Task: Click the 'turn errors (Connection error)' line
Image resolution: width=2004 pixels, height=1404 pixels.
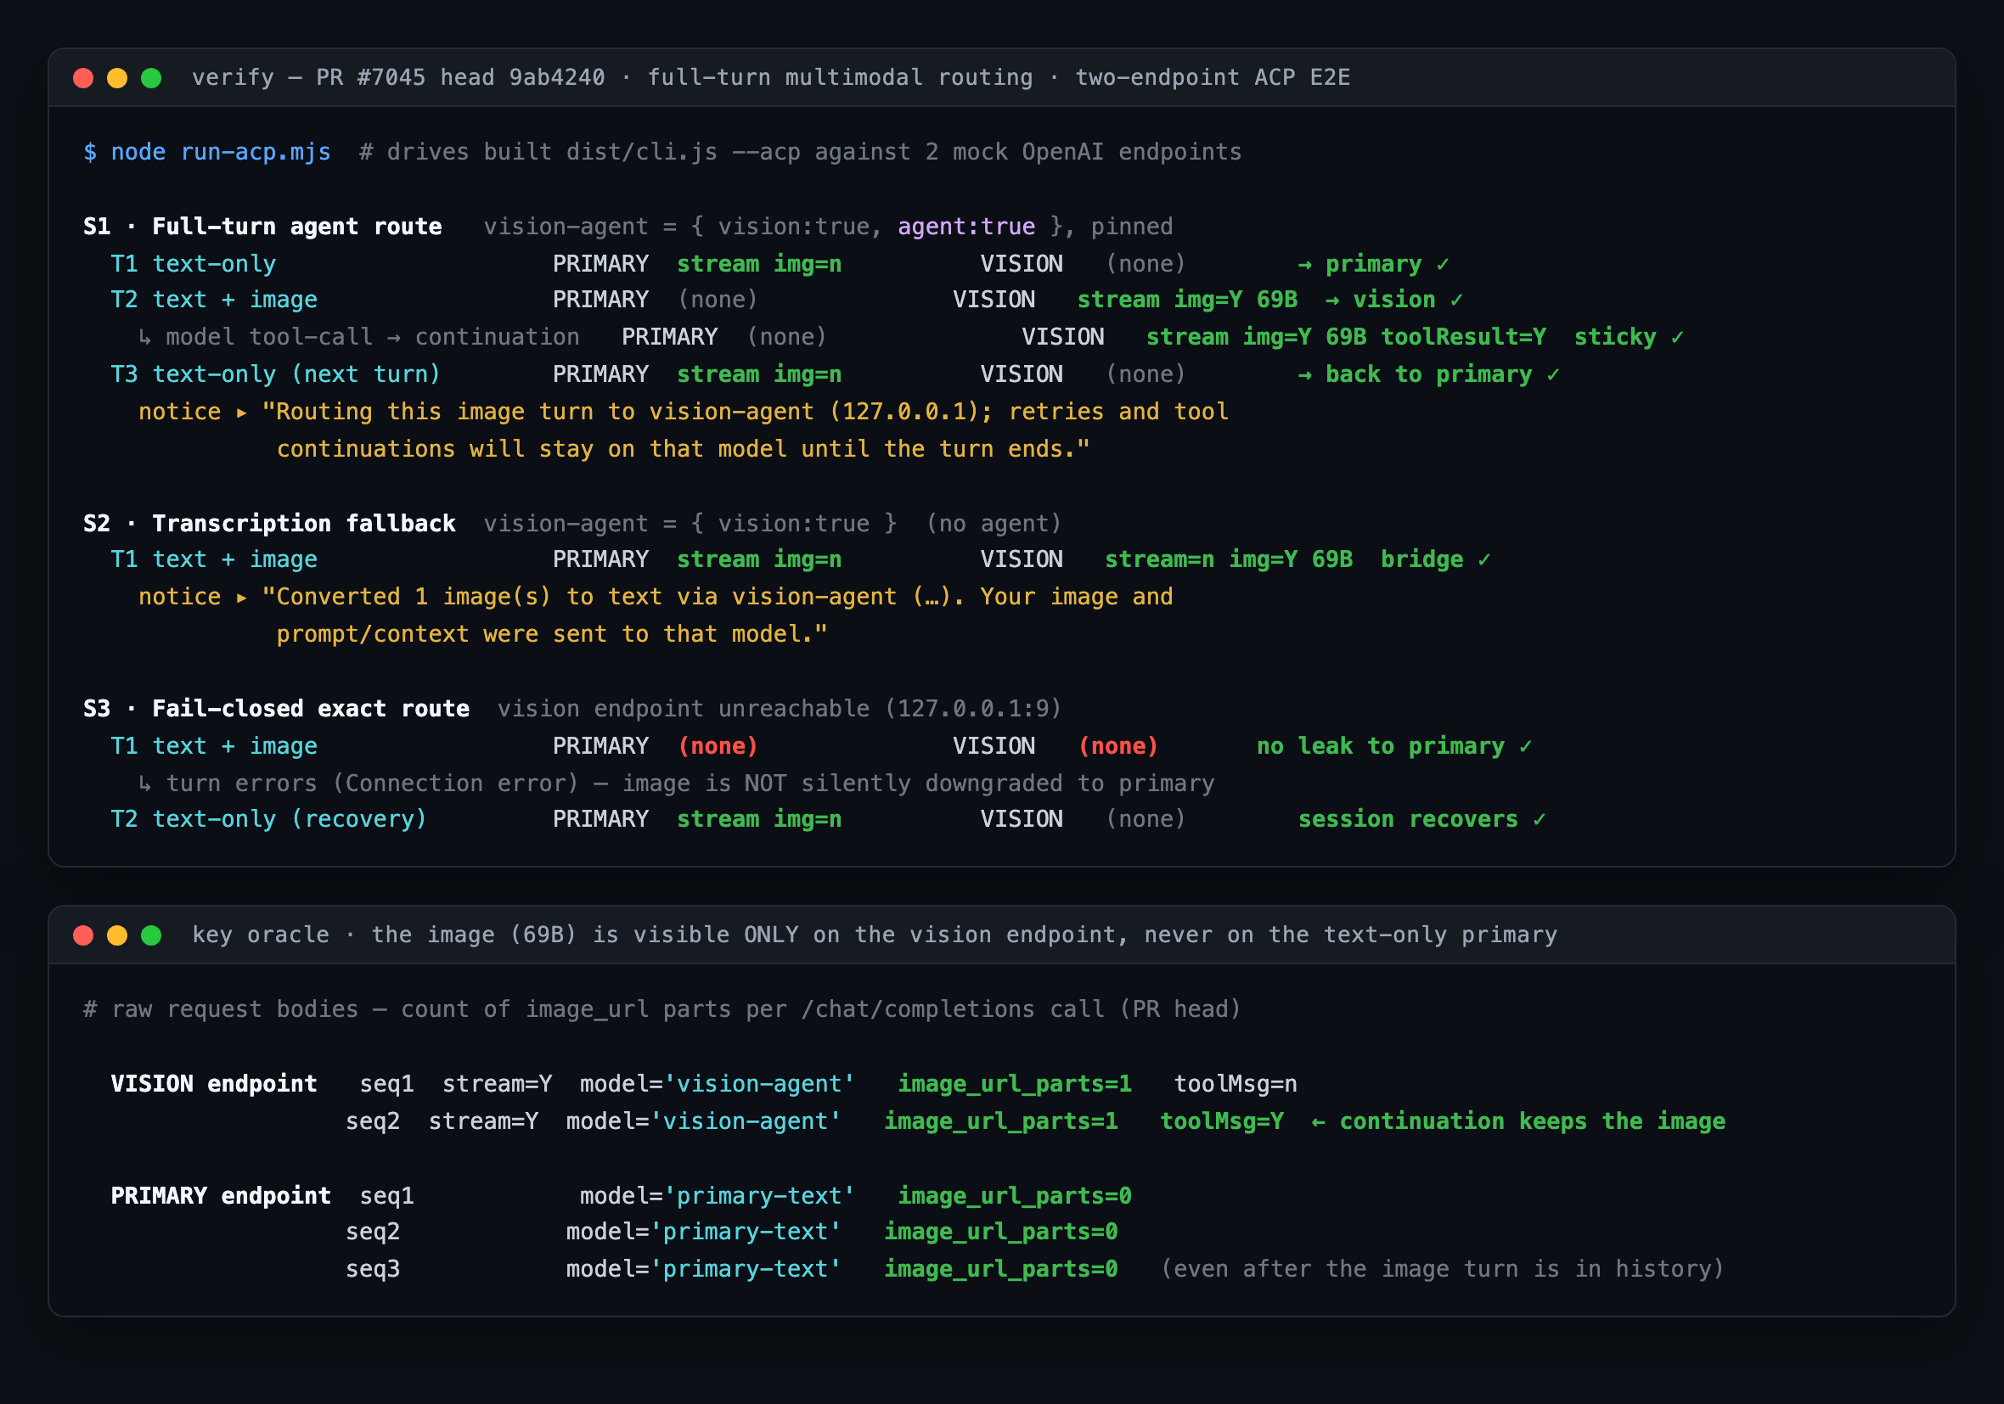Action: tap(677, 783)
